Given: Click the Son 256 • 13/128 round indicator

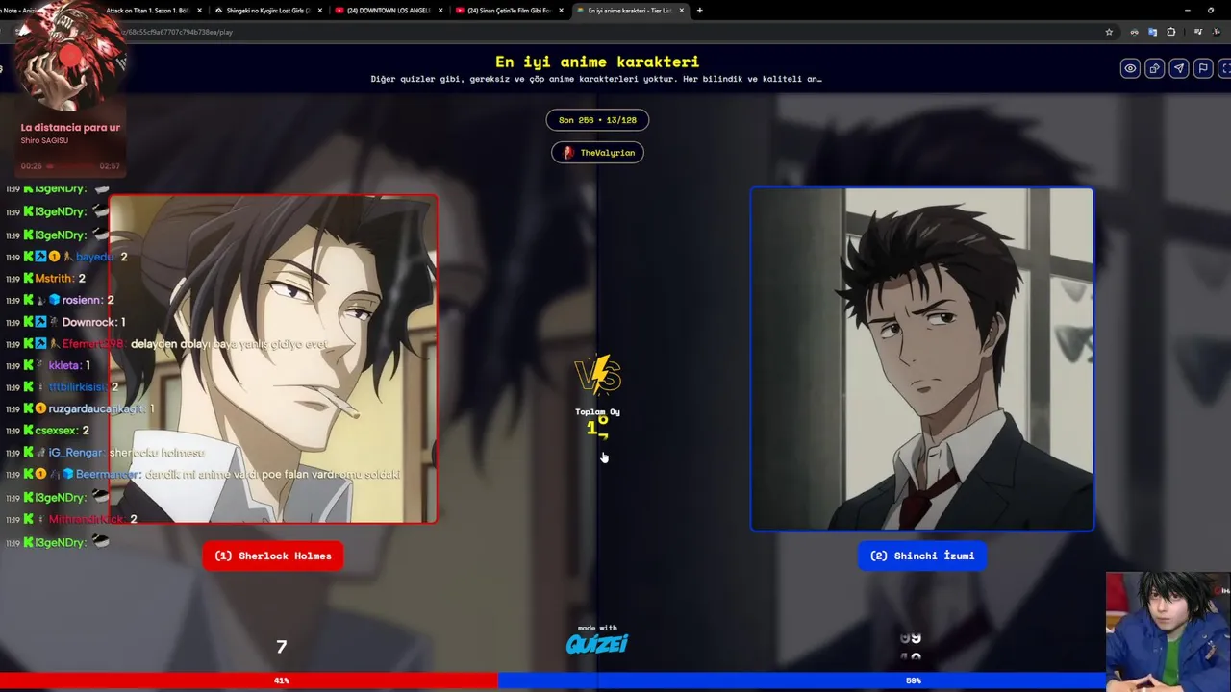Looking at the screenshot, I should pos(597,120).
